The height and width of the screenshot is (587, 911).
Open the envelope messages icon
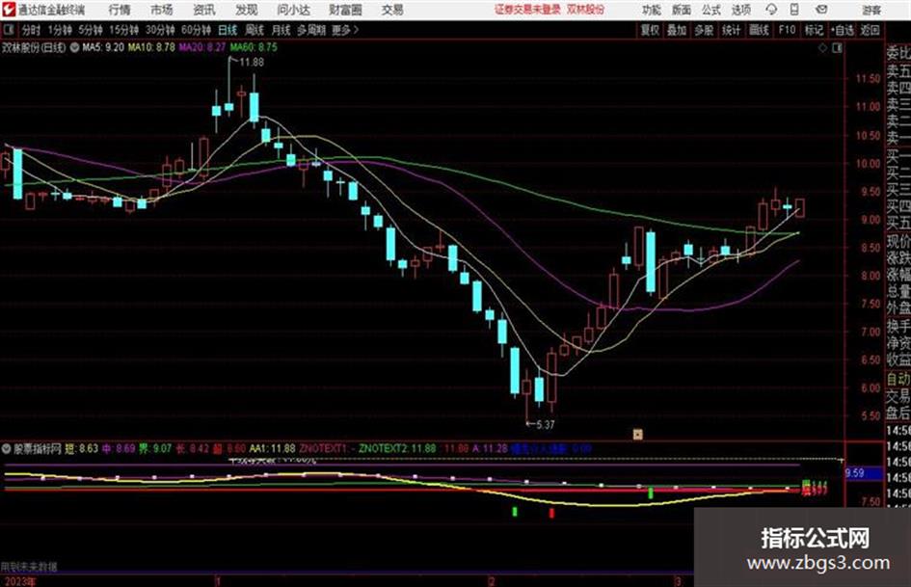coord(821,10)
